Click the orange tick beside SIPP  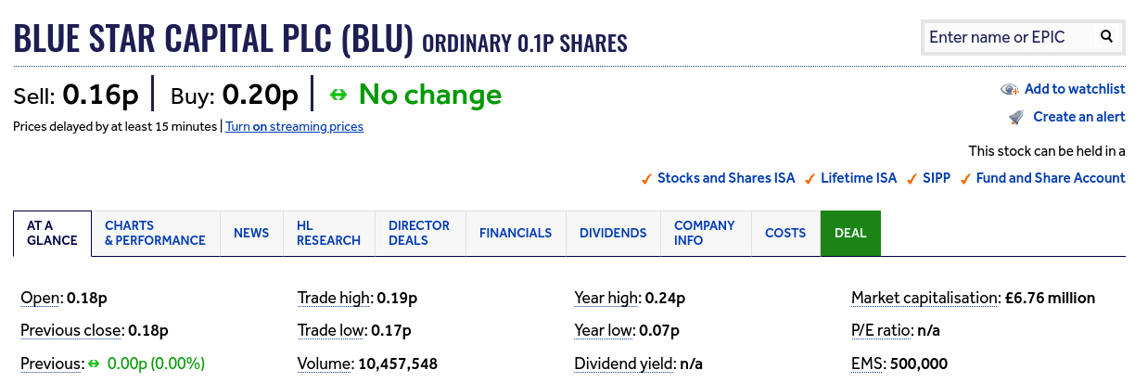pyautogui.click(x=912, y=178)
